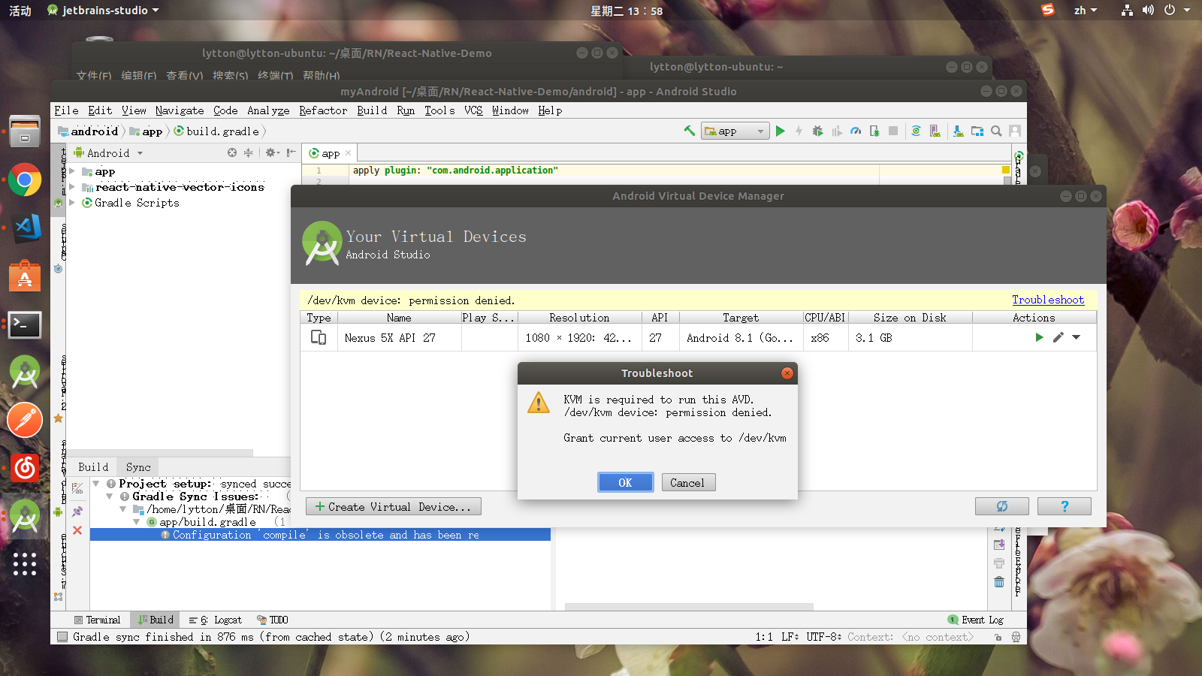Open the app run configuration dropdown
The height and width of the screenshot is (676, 1202).
pos(735,131)
